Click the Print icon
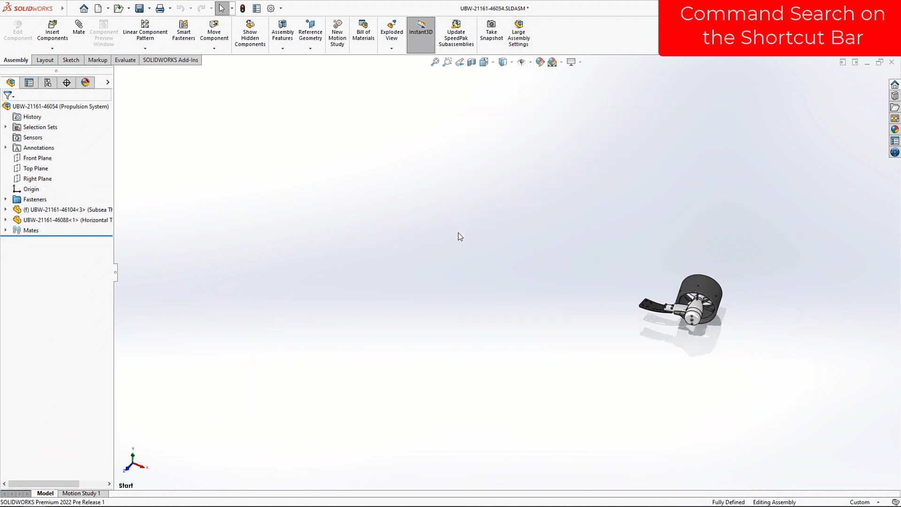 point(160,8)
